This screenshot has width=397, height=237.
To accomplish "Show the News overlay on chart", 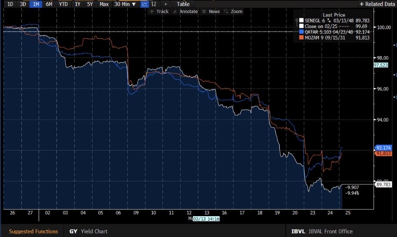I will (211, 11).
